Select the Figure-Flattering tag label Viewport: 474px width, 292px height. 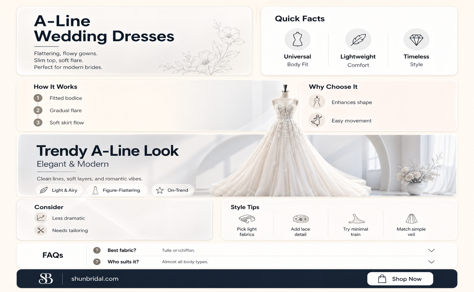[121, 190]
